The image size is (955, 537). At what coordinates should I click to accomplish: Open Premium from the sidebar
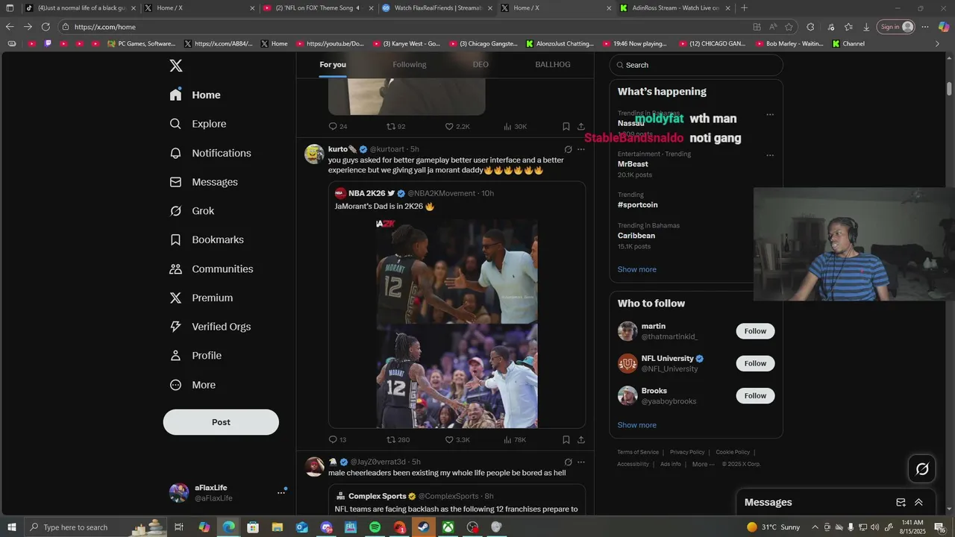coord(201,298)
